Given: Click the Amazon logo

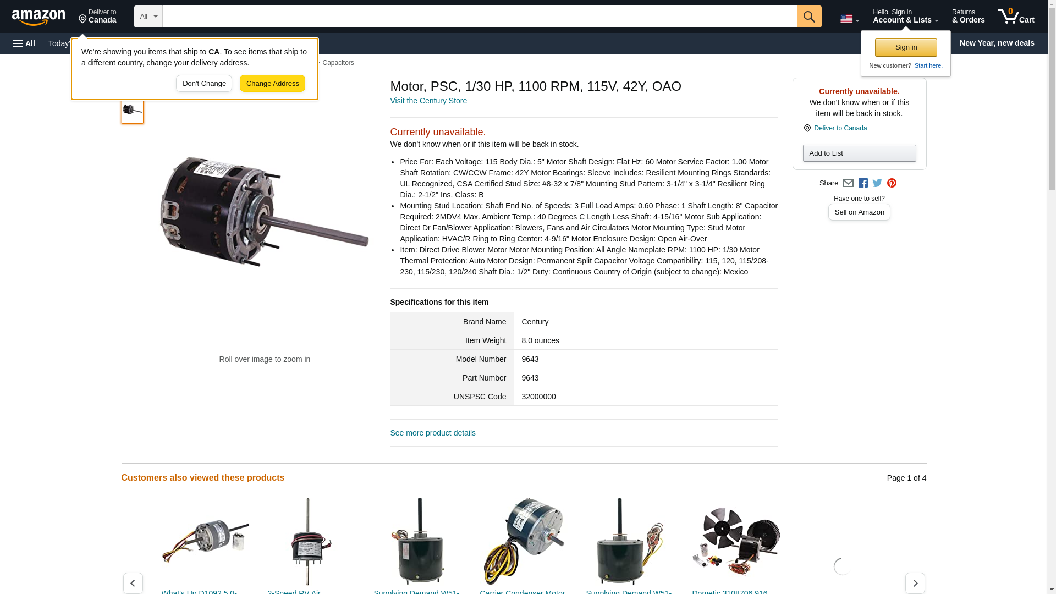Looking at the screenshot, I should point(38,17).
